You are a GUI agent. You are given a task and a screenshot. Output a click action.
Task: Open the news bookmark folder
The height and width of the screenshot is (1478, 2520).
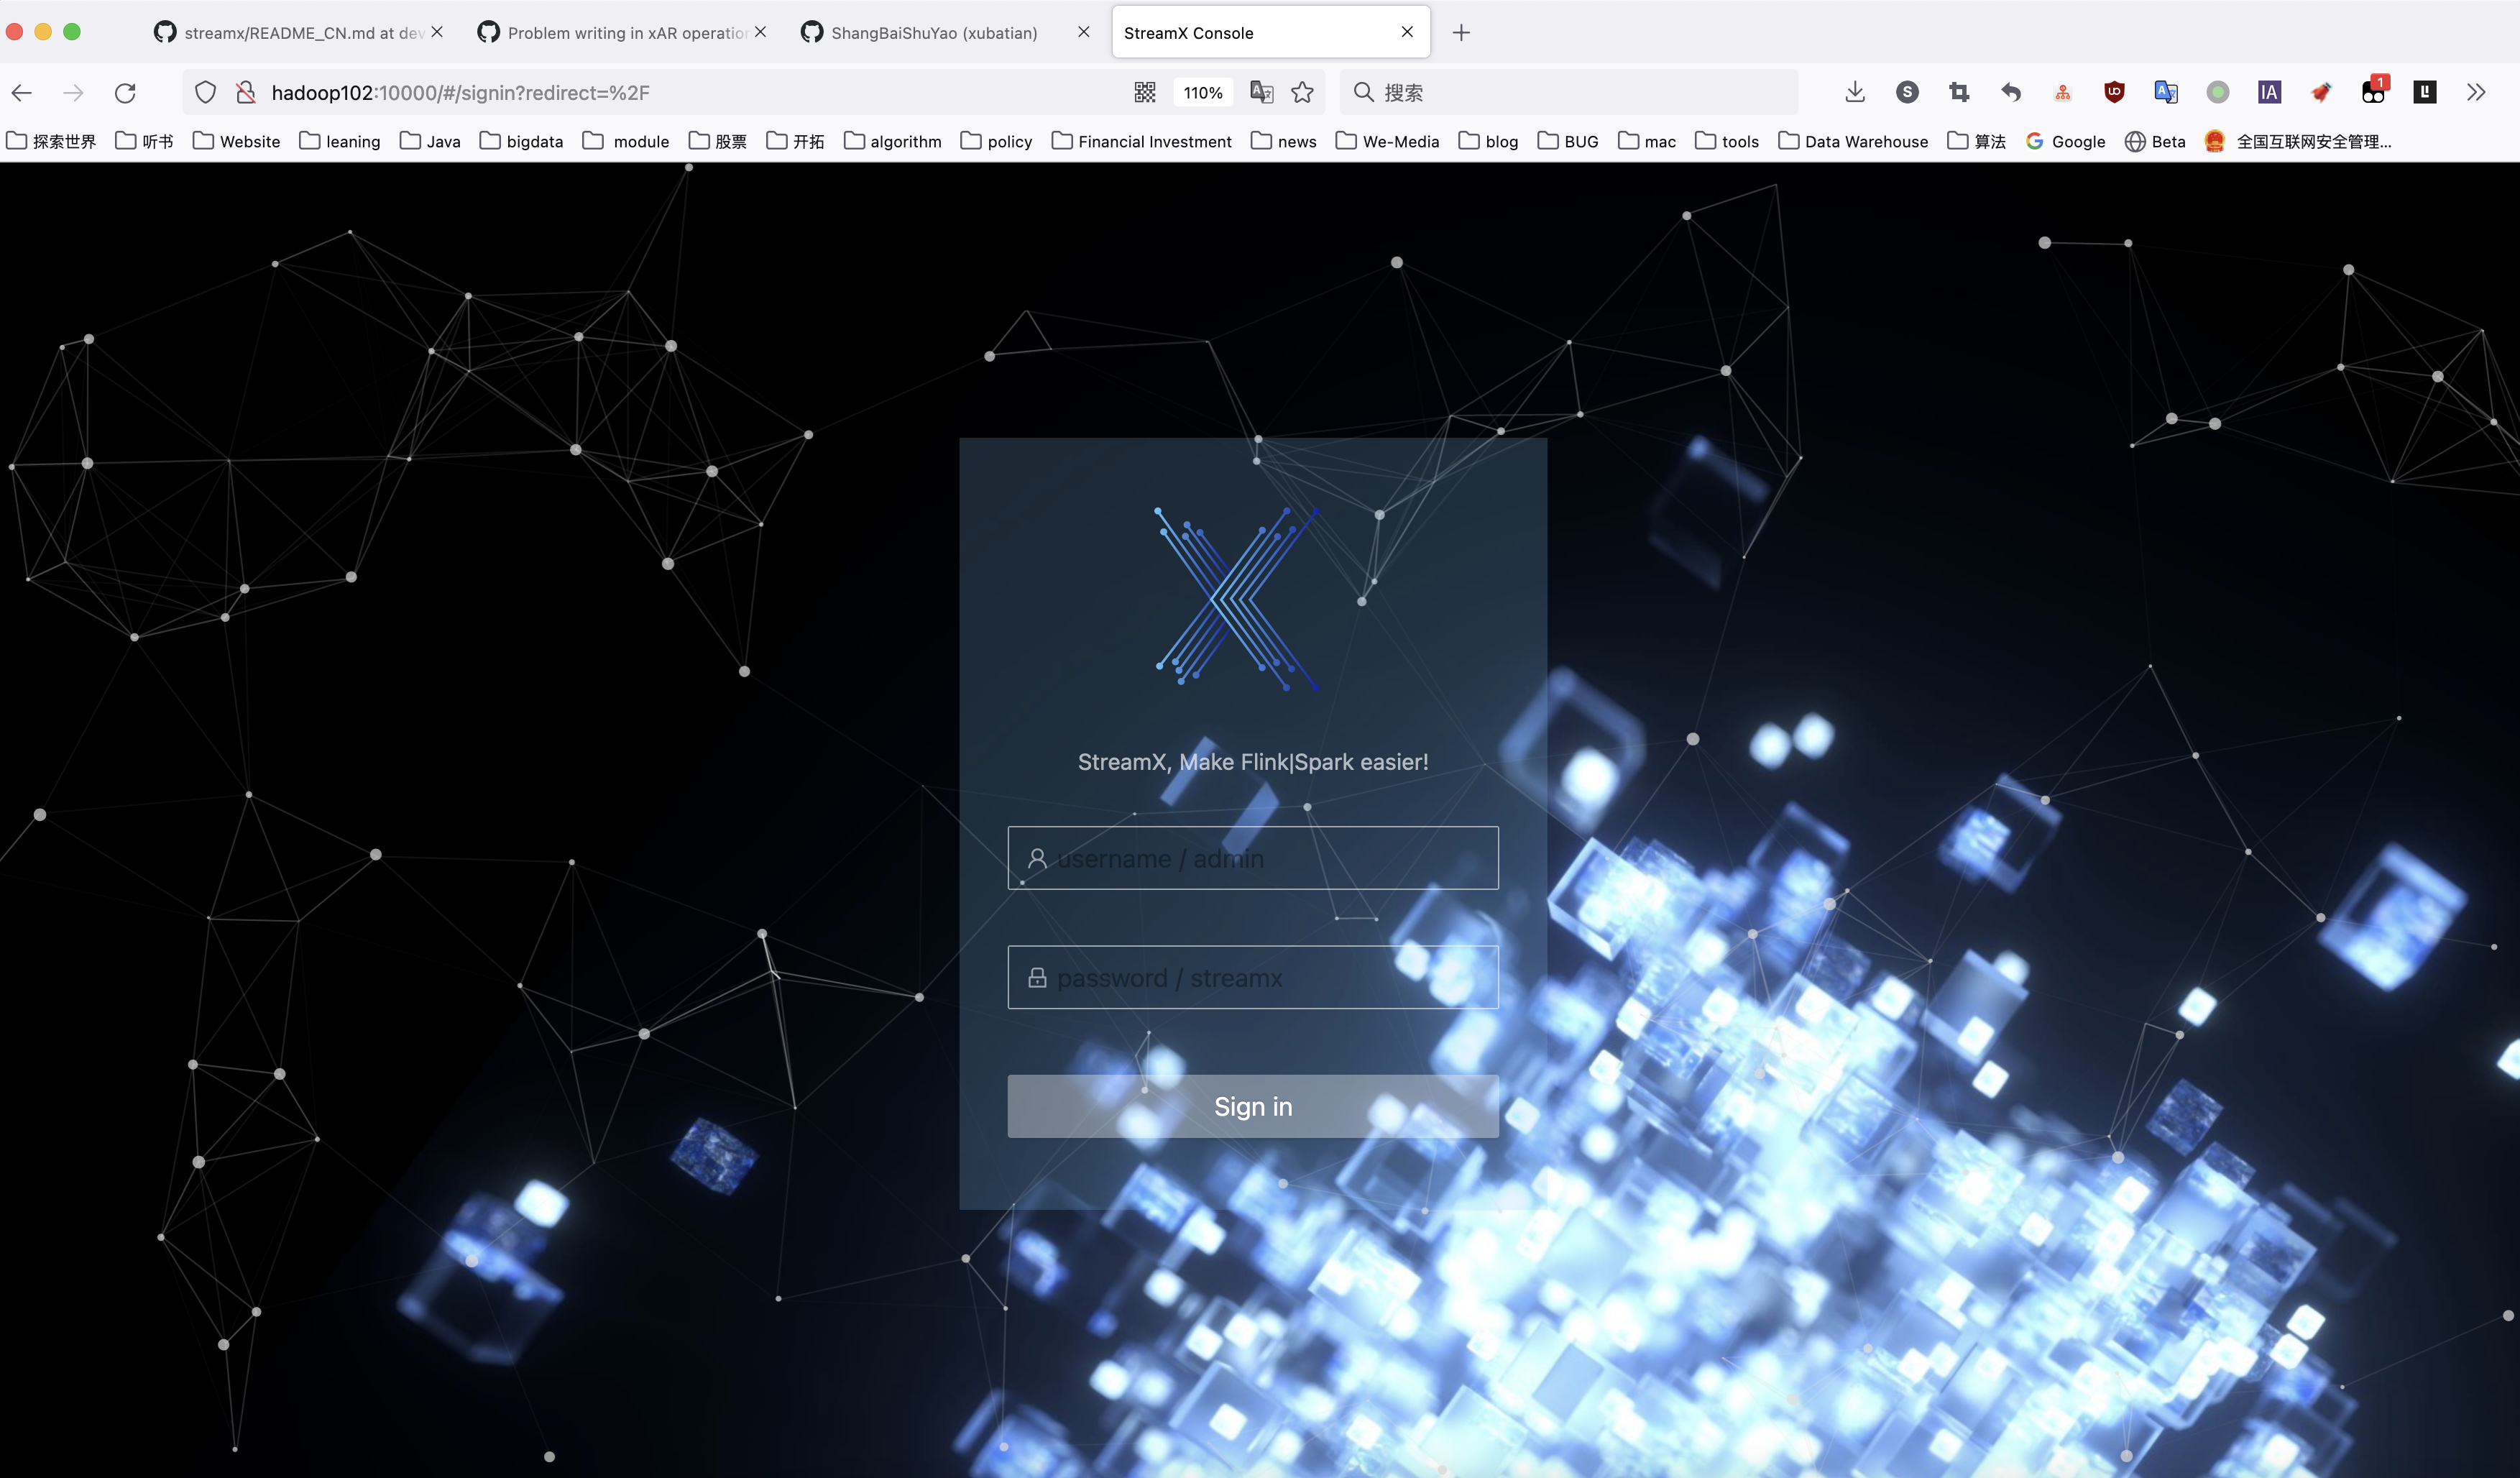(x=1283, y=141)
